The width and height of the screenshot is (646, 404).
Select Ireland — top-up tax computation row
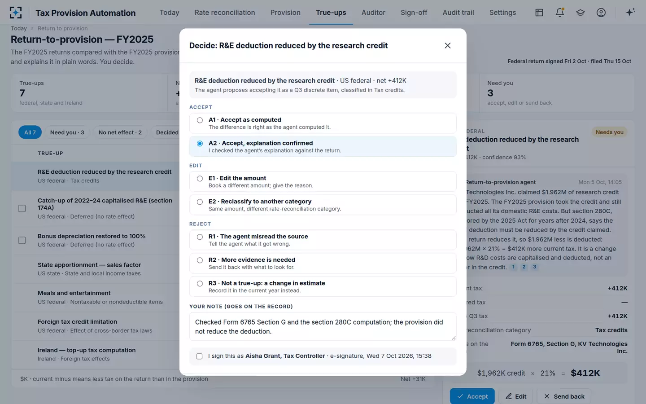[x=96, y=354]
